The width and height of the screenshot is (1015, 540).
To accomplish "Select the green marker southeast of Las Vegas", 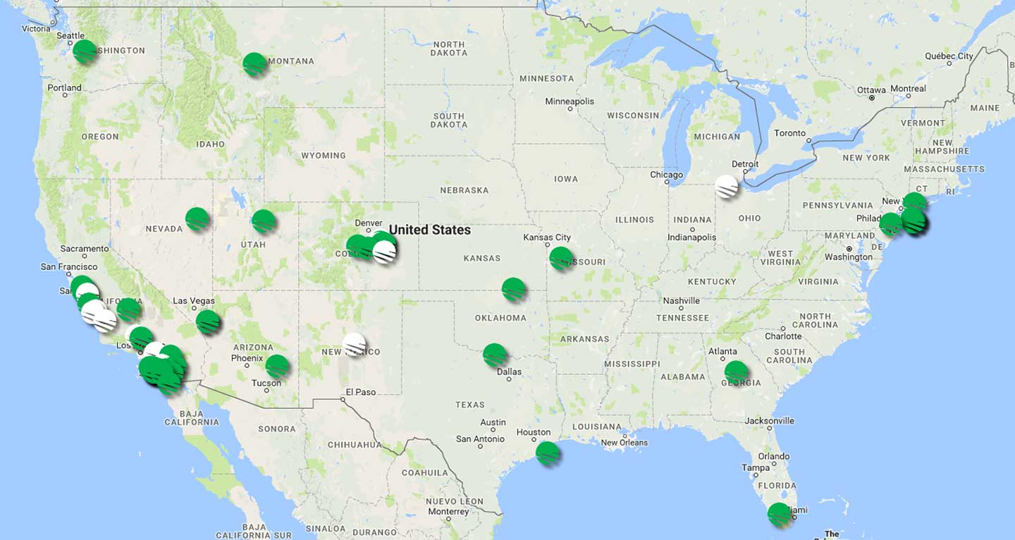I will (208, 321).
